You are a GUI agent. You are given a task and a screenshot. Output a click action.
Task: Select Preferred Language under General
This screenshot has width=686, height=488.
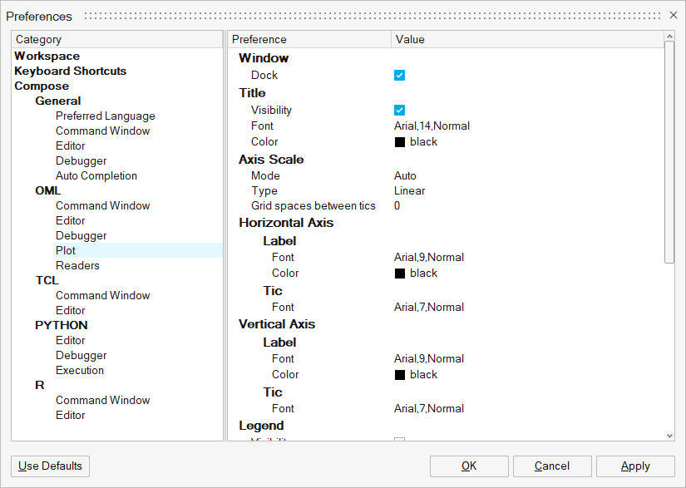[105, 116]
